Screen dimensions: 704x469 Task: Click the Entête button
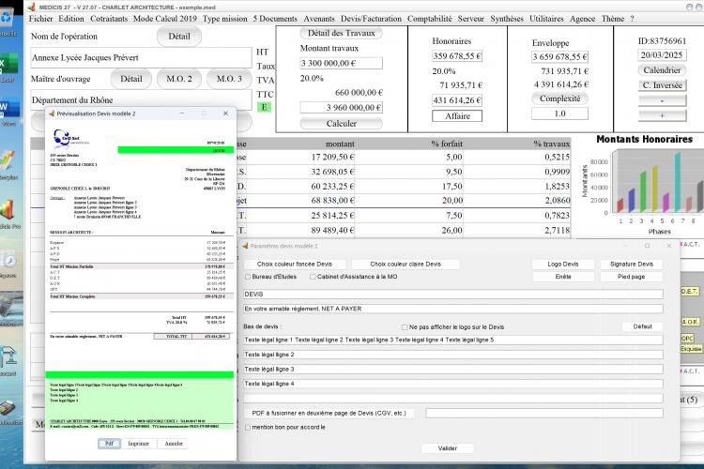pyautogui.click(x=563, y=277)
